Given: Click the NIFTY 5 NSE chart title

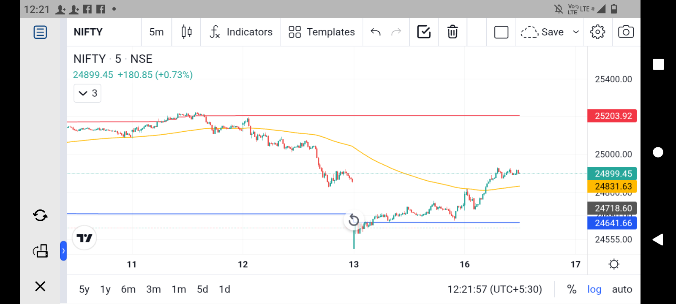Looking at the screenshot, I should point(113,59).
